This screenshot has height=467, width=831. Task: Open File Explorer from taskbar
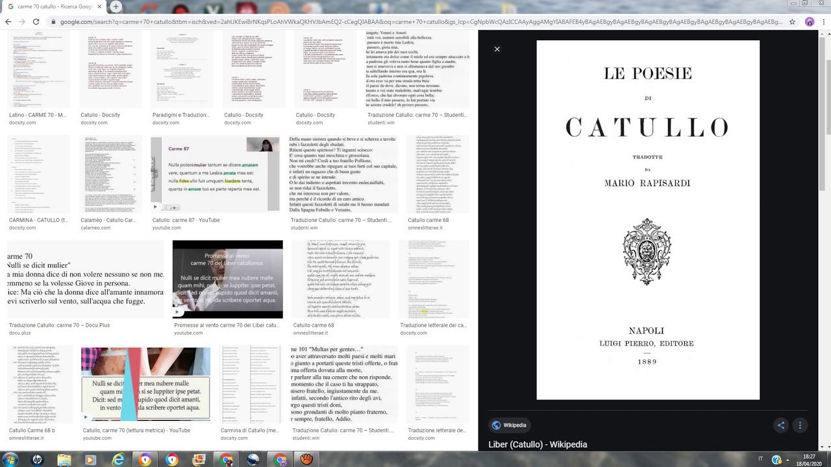point(64,459)
